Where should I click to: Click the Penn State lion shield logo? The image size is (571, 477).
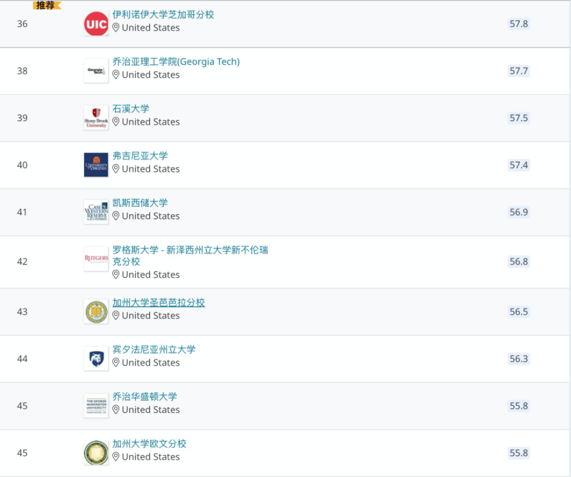click(96, 359)
